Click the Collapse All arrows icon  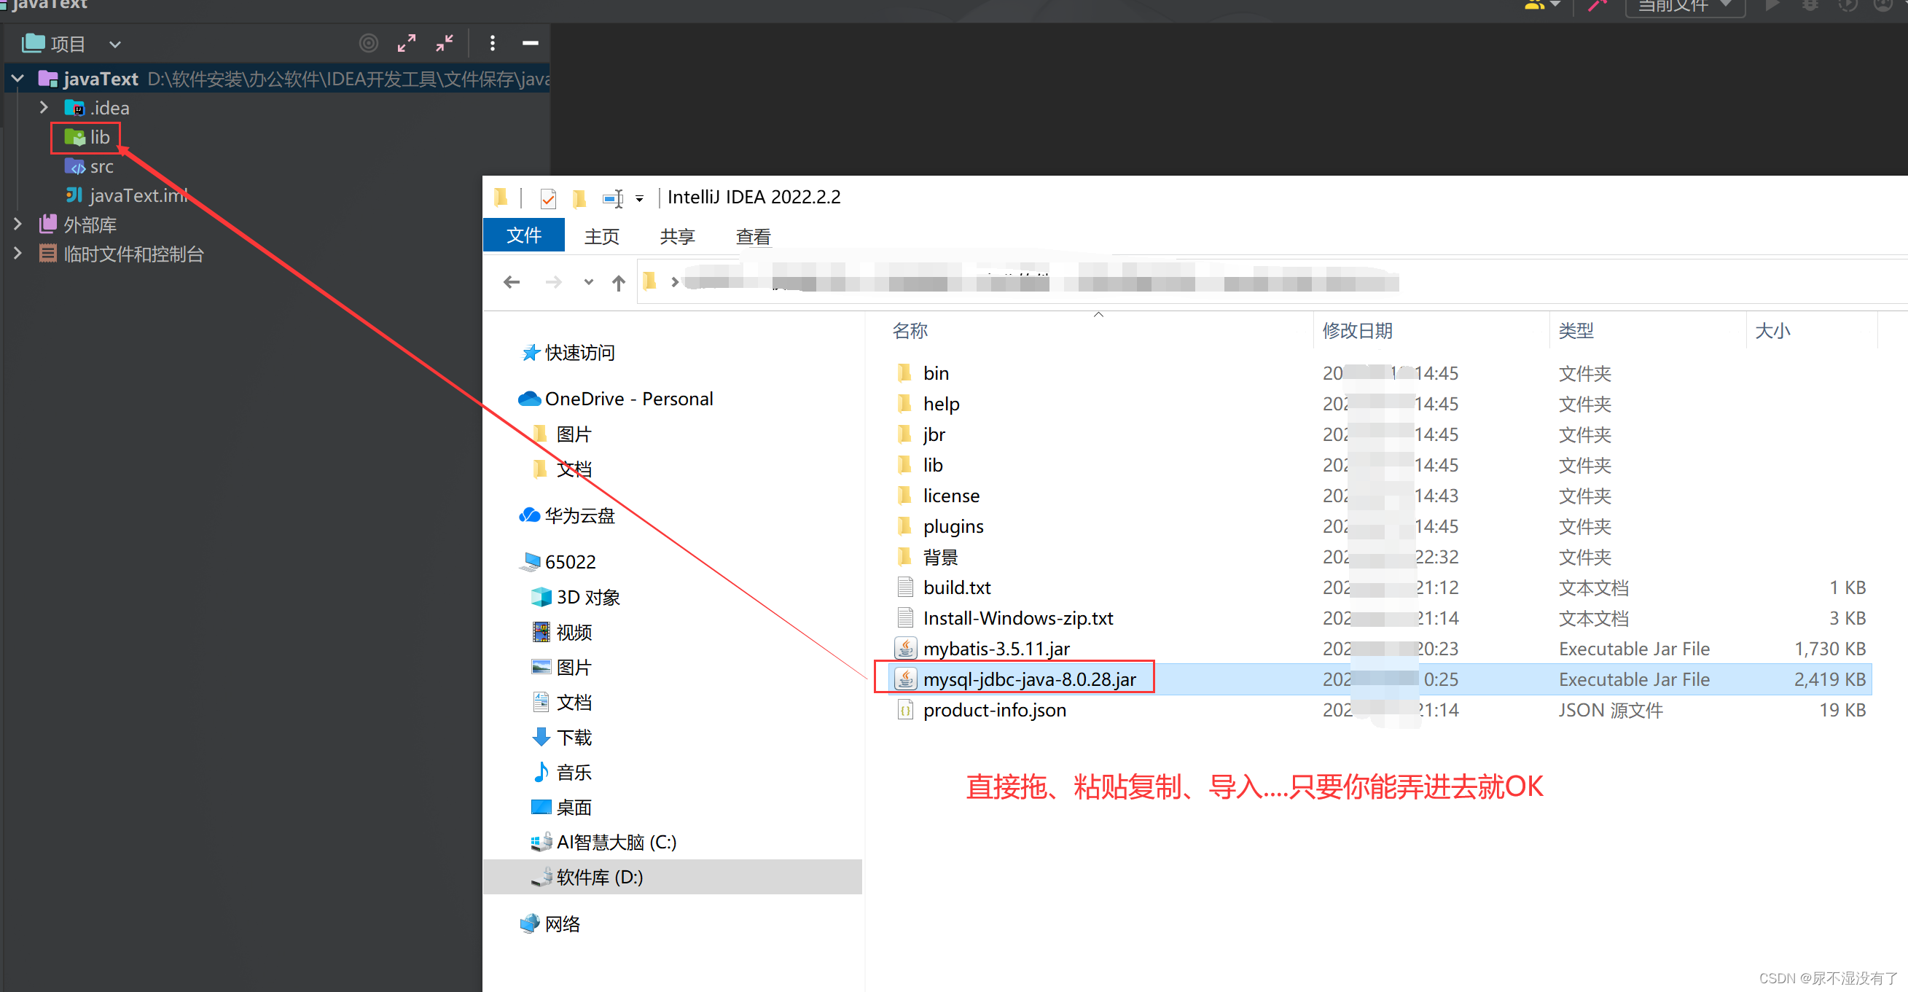pyautogui.click(x=445, y=44)
